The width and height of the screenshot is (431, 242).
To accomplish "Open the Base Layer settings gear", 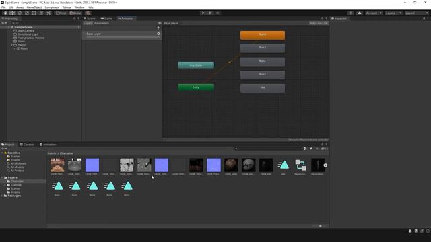I will pyautogui.click(x=158, y=34).
